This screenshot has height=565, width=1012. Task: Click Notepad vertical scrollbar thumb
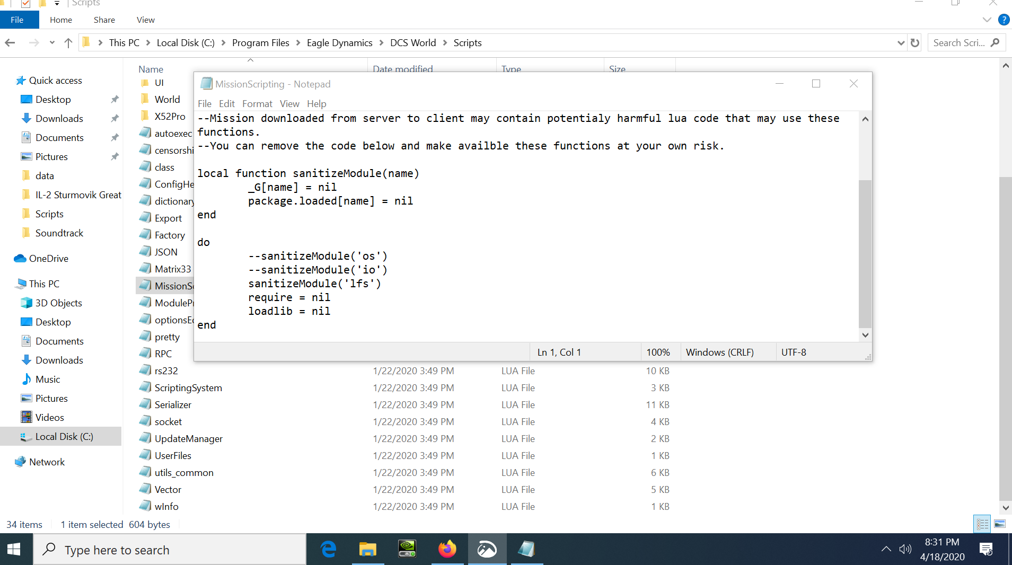[x=865, y=253]
